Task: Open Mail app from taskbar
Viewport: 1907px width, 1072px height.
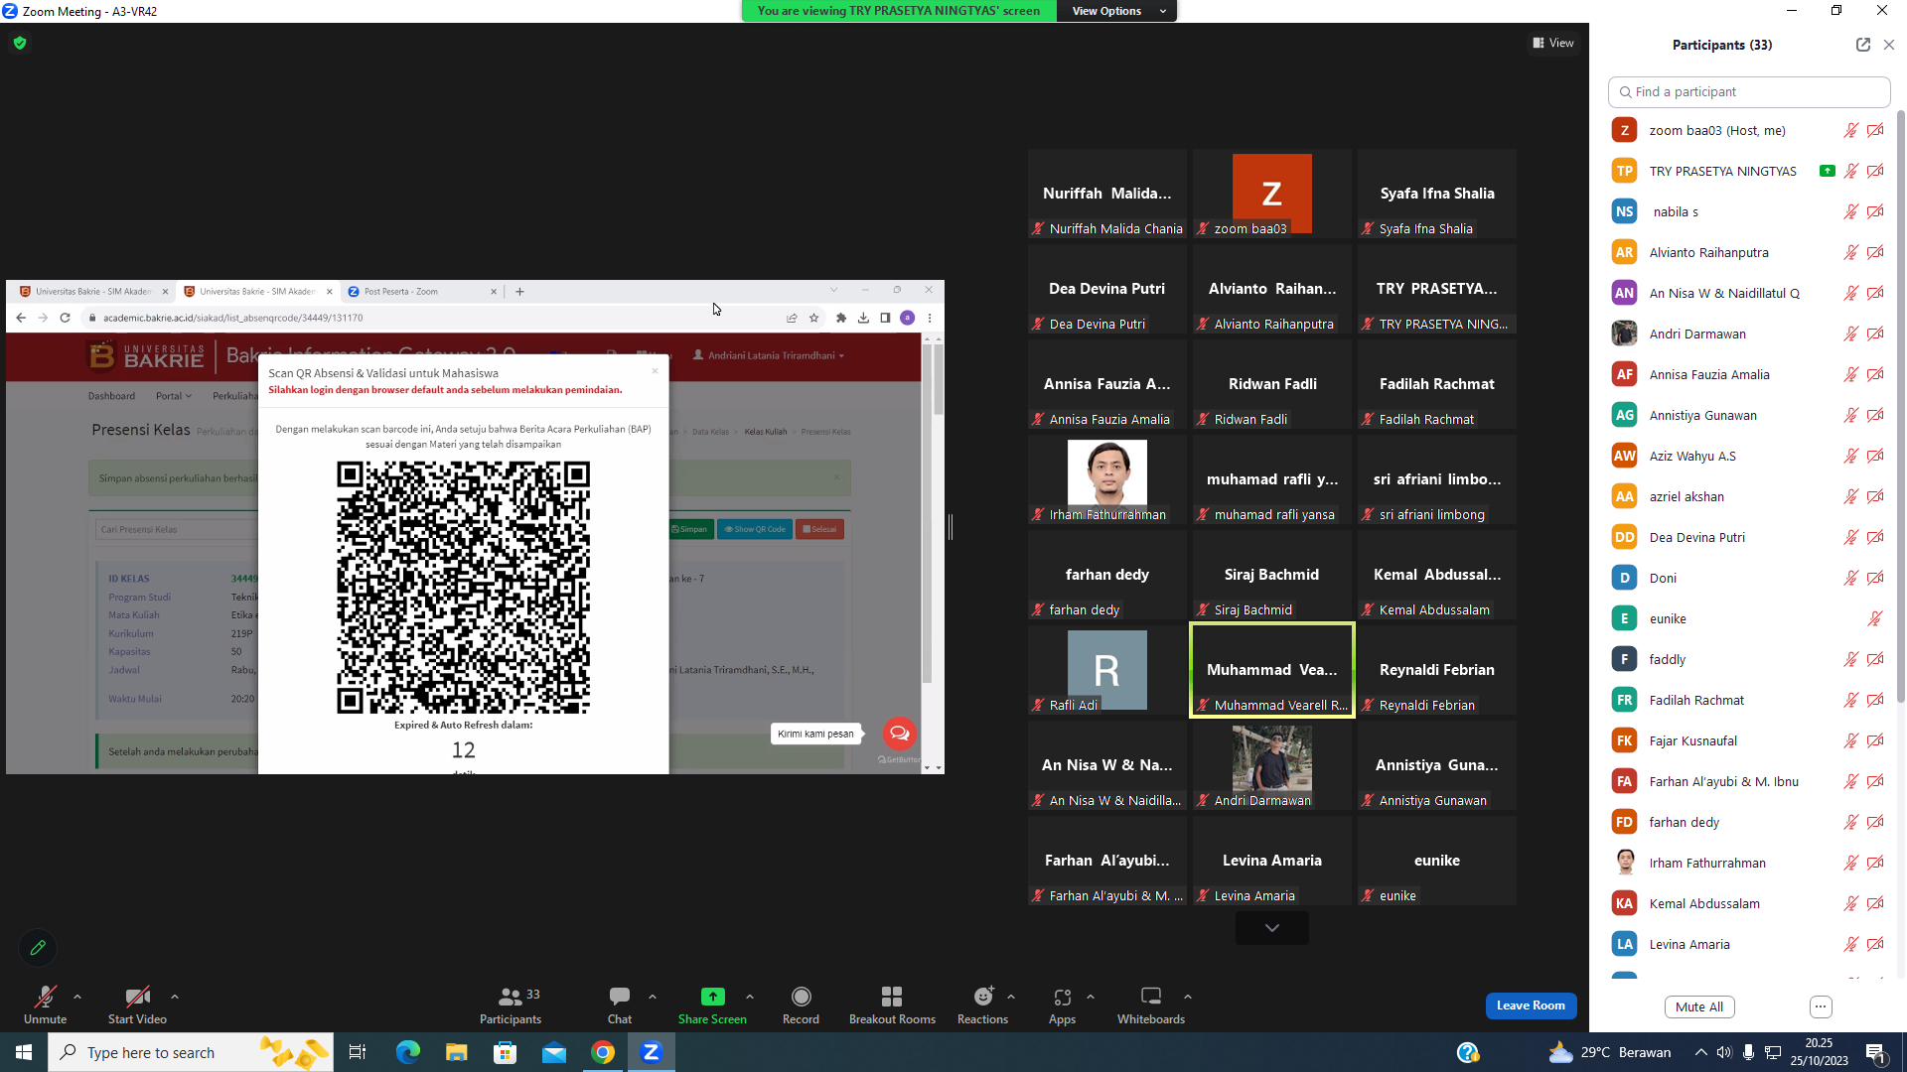Action: coord(554,1052)
